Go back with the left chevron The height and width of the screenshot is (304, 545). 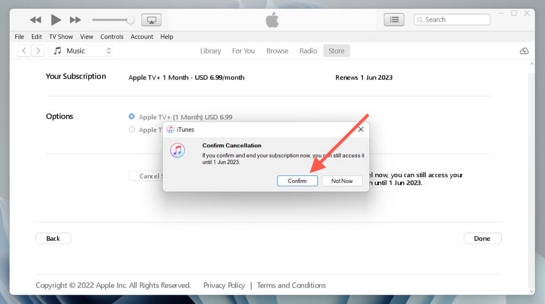point(24,50)
